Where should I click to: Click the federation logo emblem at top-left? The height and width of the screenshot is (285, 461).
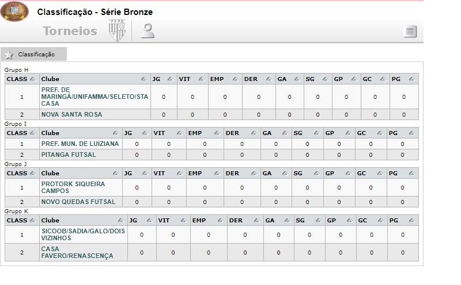[14, 11]
